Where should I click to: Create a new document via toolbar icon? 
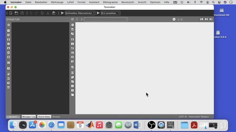tap(11, 13)
